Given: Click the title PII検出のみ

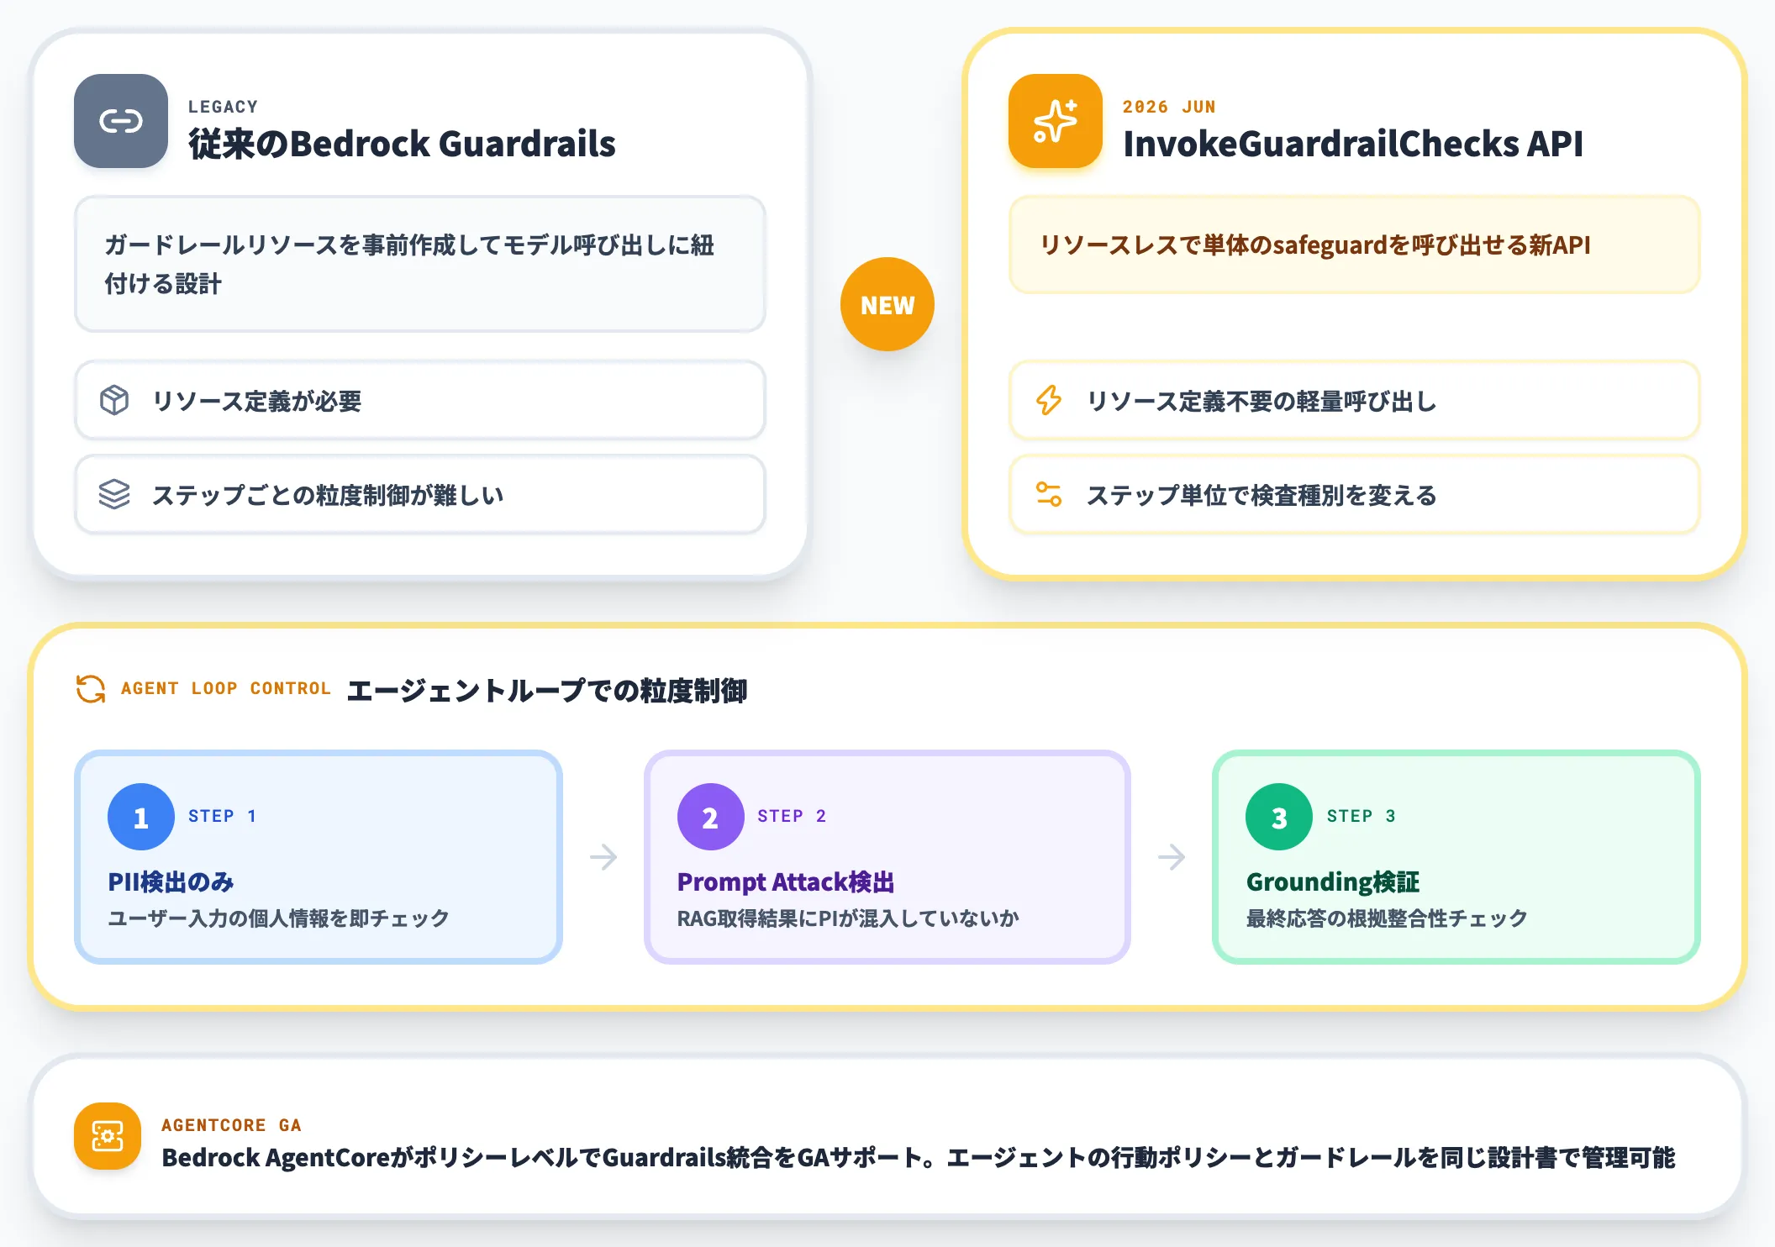Looking at the screenshot, I should (171, 881).
